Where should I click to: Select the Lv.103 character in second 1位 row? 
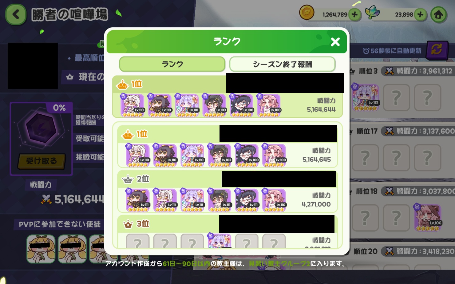(x=220, y=155)
